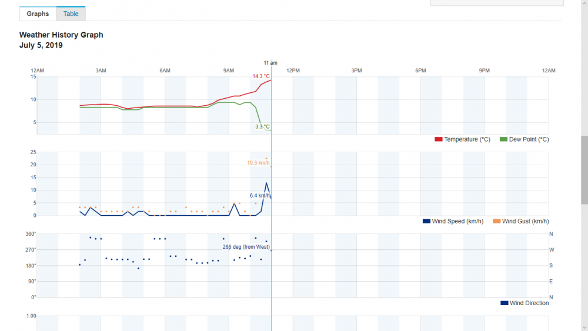Click the 6PM time axis label
The height and width of the screenshot is (331, 588).
[420, 71]
